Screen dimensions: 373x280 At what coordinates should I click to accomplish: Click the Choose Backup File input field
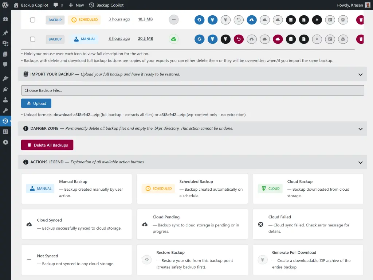click(x=192, y=90)
